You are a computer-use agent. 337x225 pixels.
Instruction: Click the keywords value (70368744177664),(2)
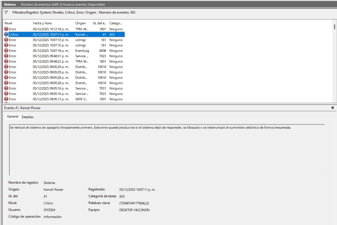click(x=134, y=203)
